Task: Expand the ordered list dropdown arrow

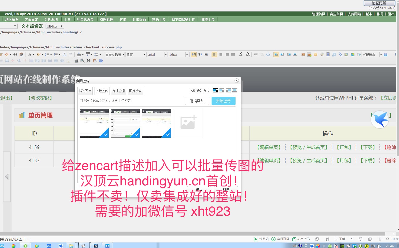Action: [51, 54]
